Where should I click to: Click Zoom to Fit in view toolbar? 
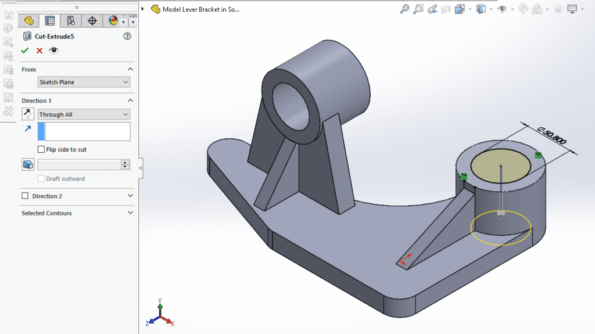(x=404, y=9)
